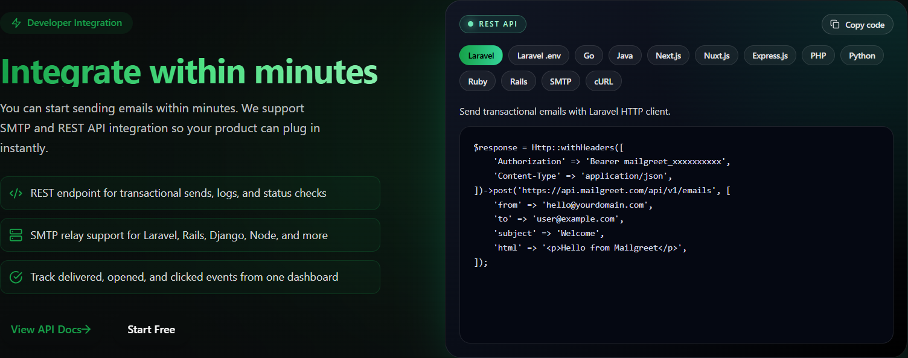Select the Laravel tab
908x358 pixels.
click(x=481, y=56)
